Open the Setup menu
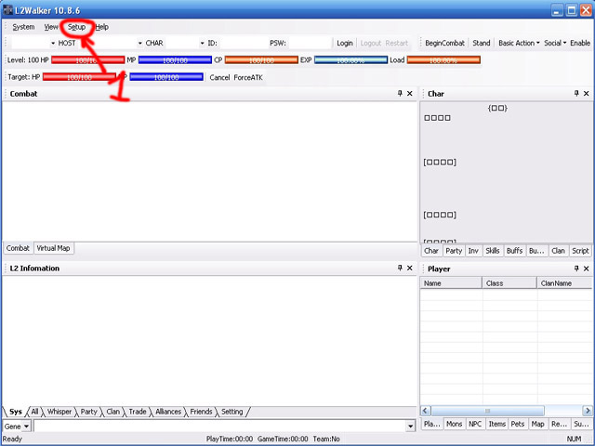Viewport: 595px width, 446px height. pos(76,27)
